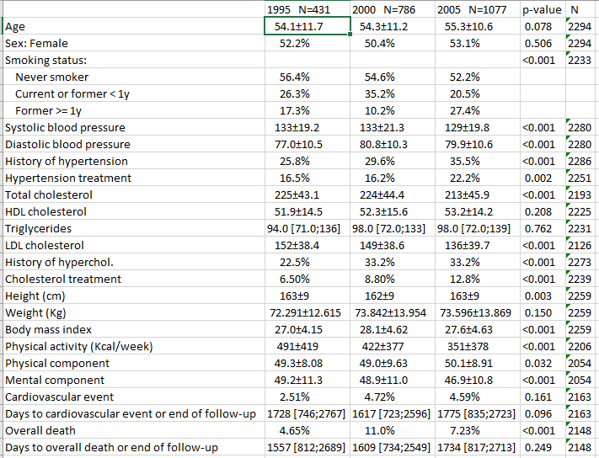Click the Cardiovascular event p-value 0.161
599x458 pixels.
pyautogui.click(x=543, y=397)
